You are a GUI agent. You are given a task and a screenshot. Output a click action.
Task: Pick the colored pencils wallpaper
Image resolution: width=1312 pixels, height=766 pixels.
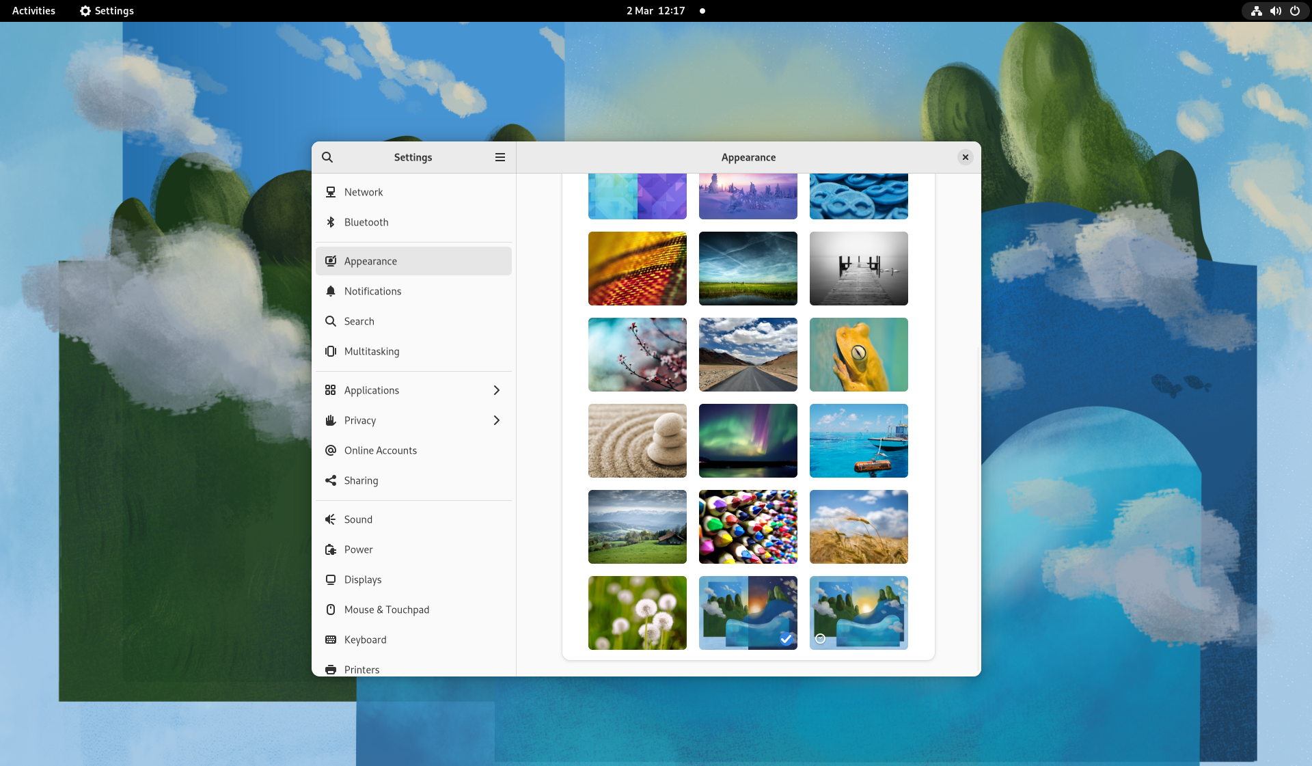point(748,527)
